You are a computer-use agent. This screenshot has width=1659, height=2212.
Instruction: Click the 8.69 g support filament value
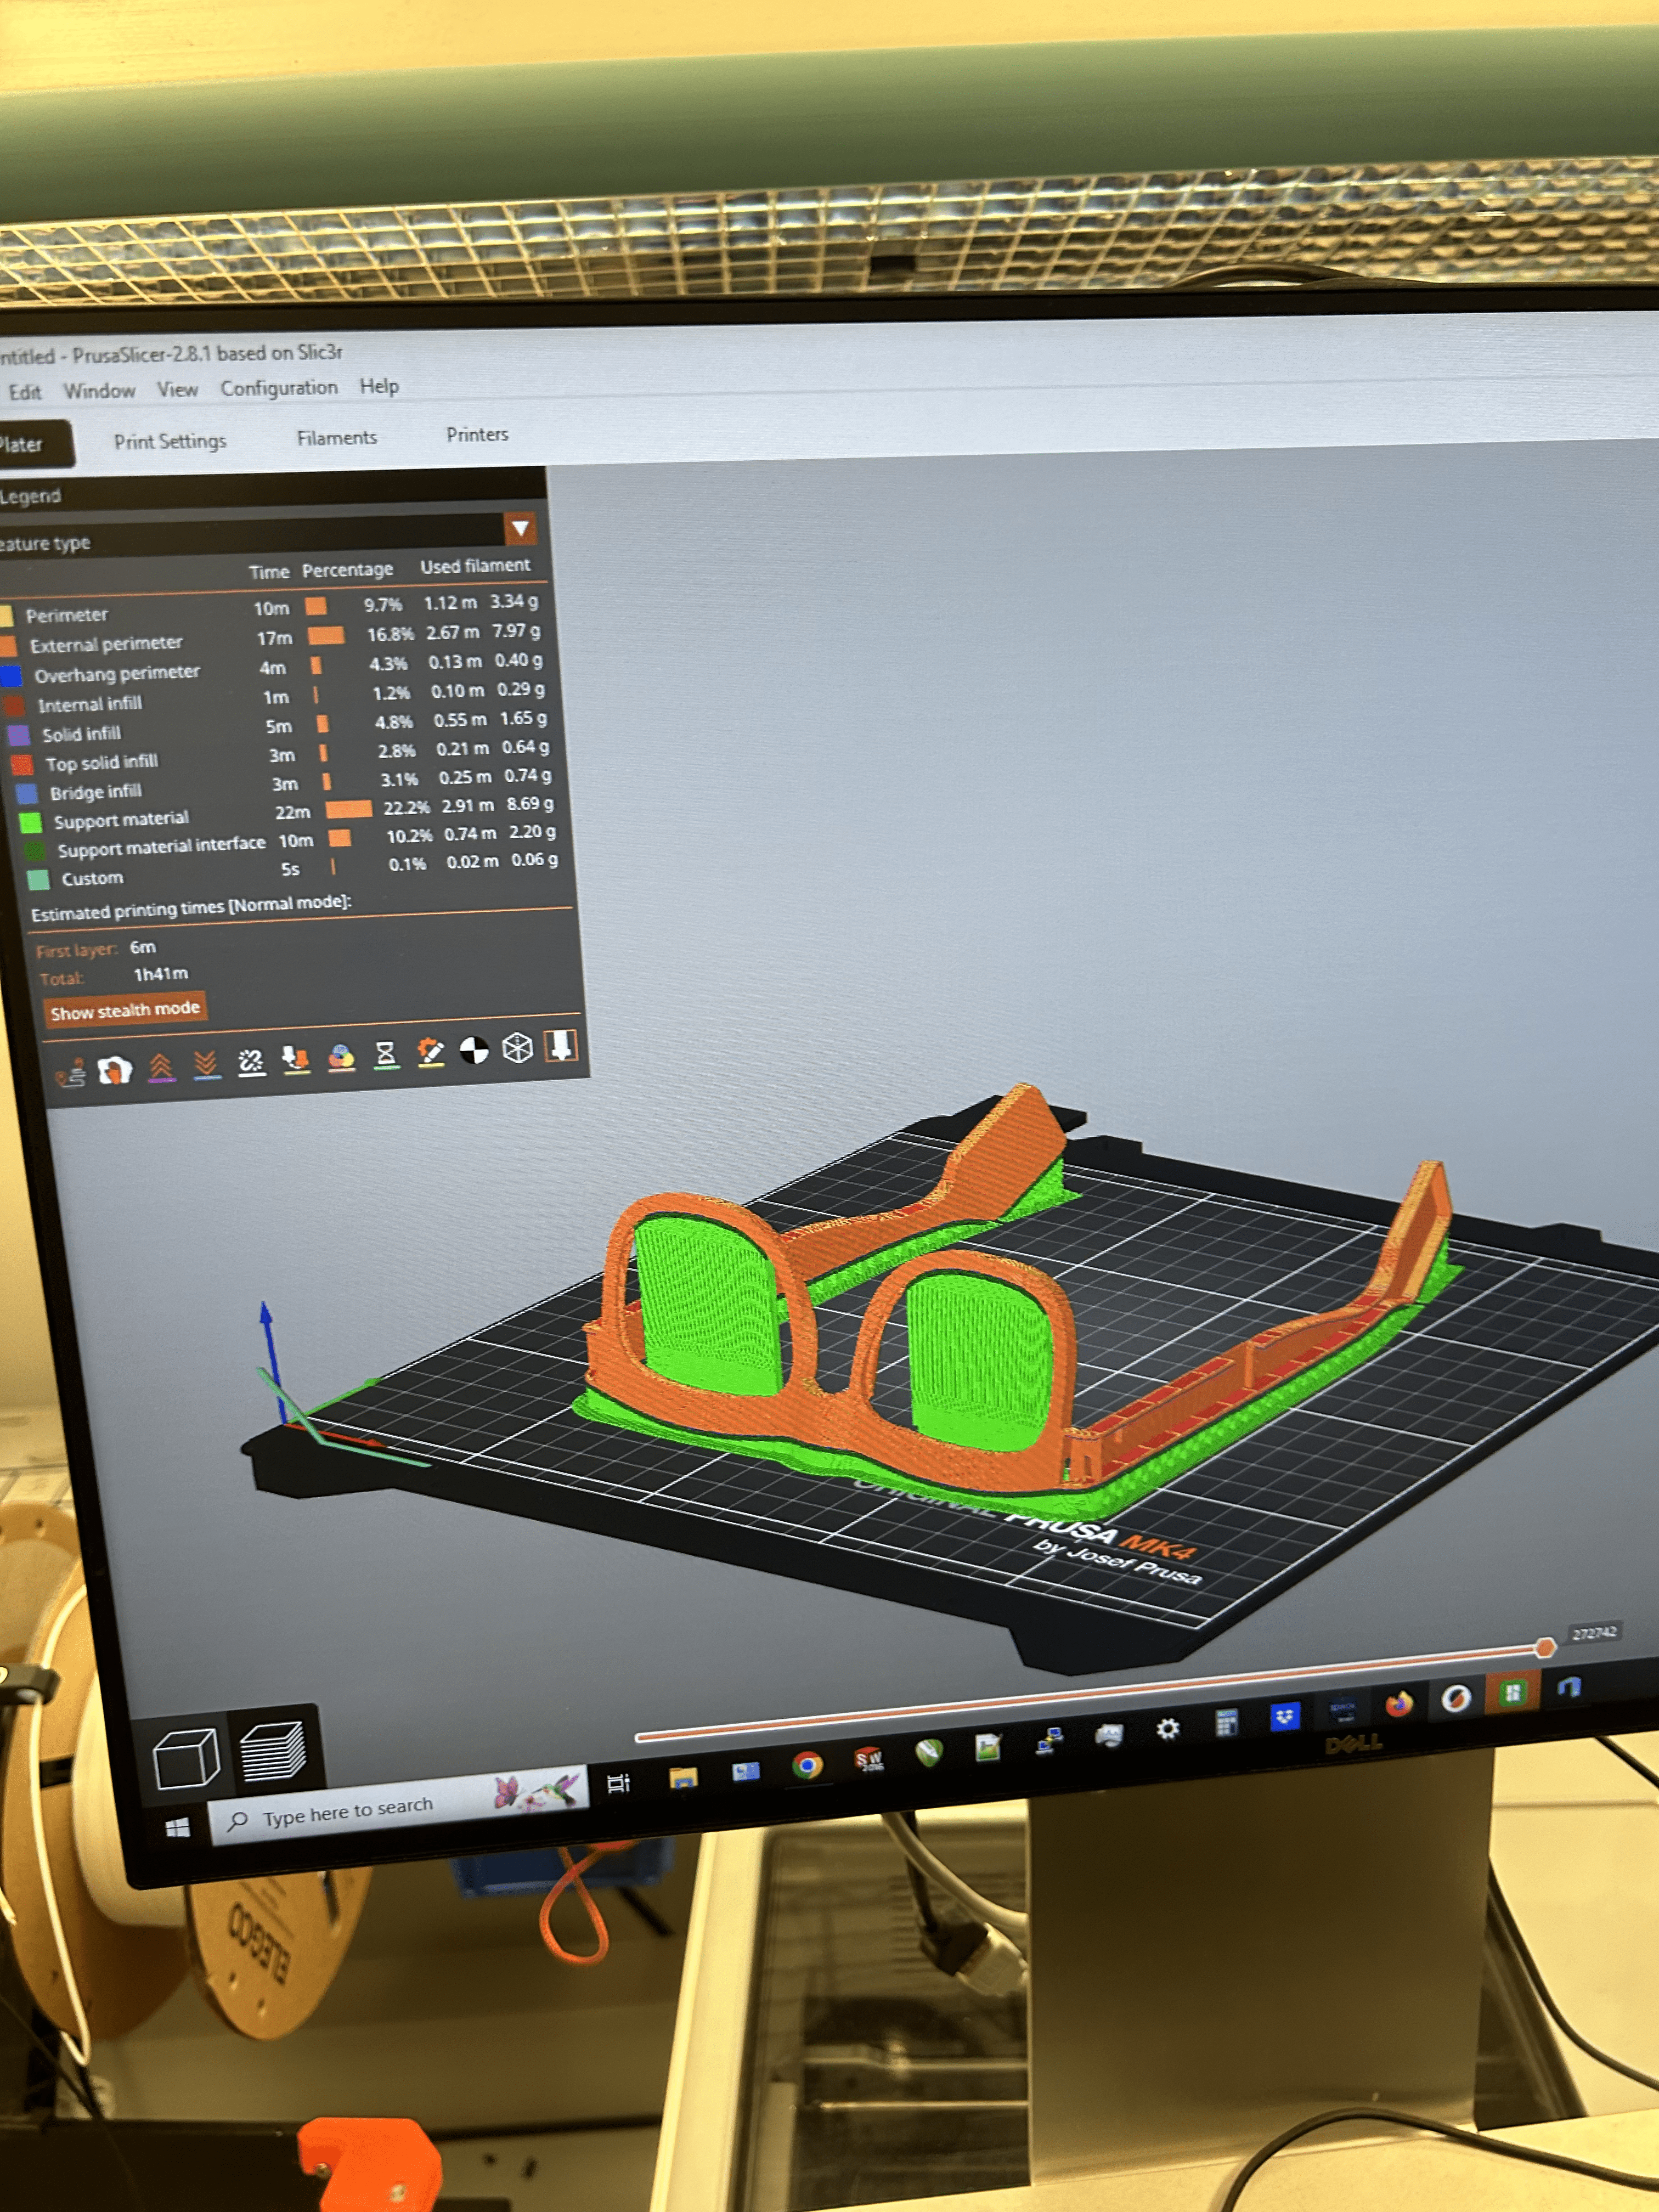click(529, 804)
